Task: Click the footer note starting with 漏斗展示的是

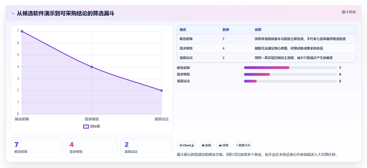Action: tap(257, 155)
